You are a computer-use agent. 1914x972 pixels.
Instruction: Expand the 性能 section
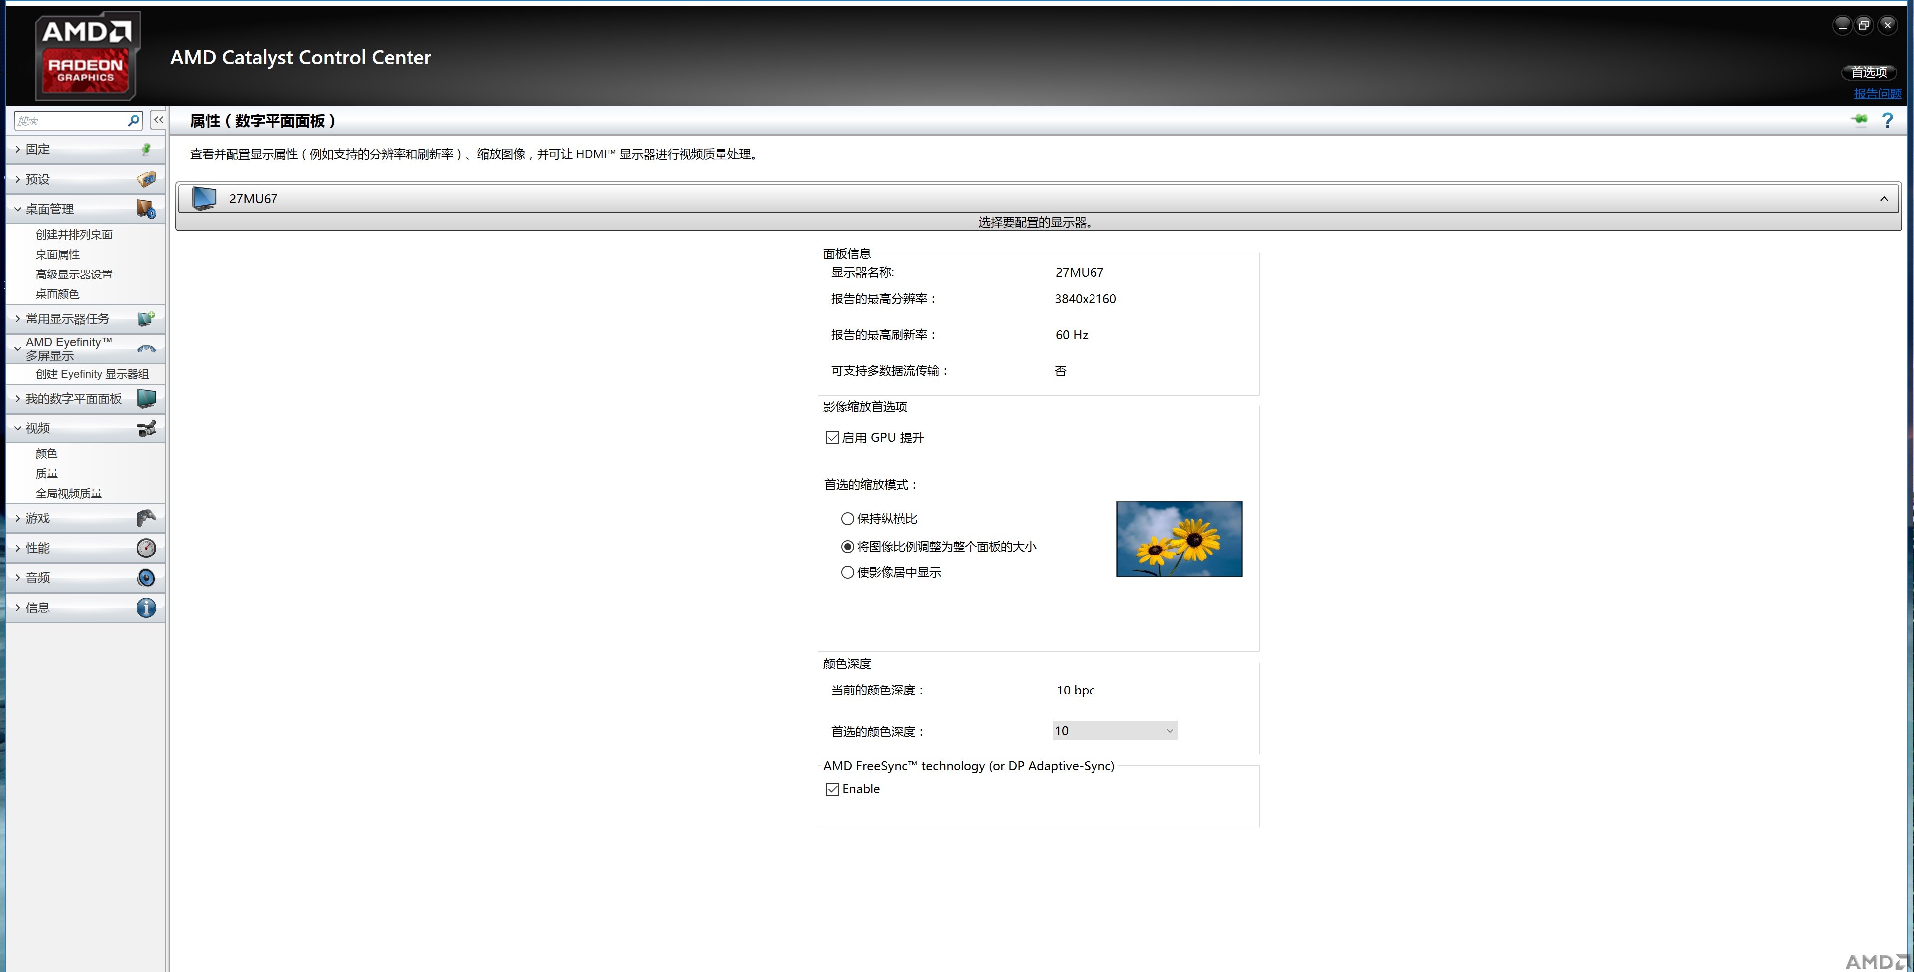point(18,548)
